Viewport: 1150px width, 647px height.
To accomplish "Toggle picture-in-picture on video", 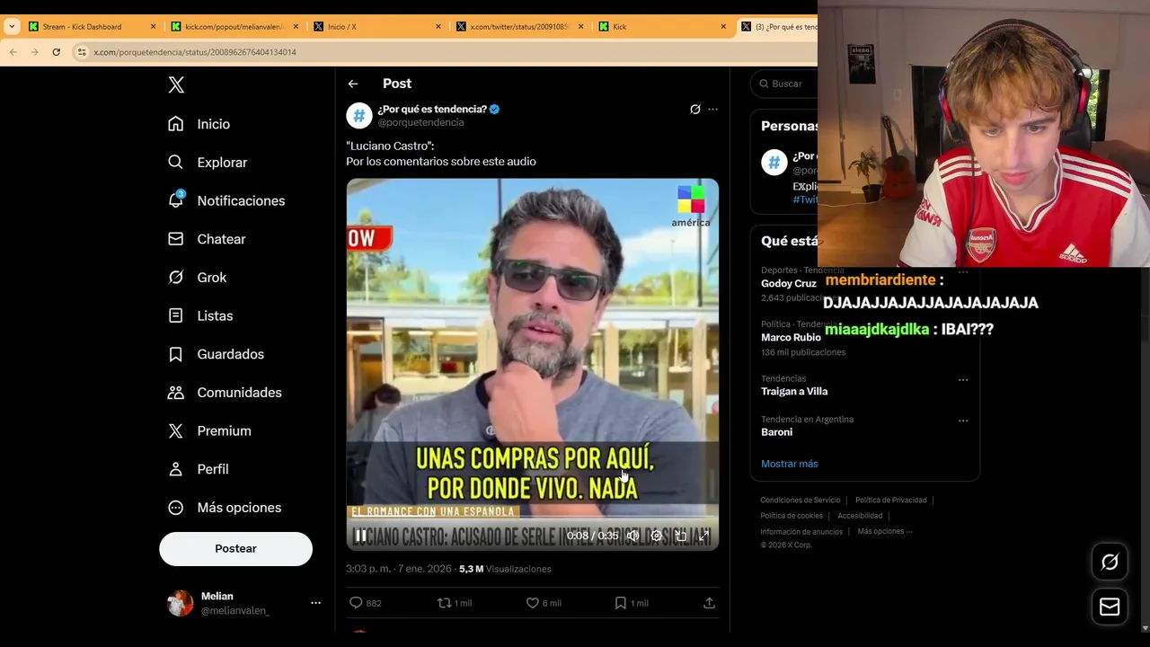I will pyautogui.click(x=680, y=536).
